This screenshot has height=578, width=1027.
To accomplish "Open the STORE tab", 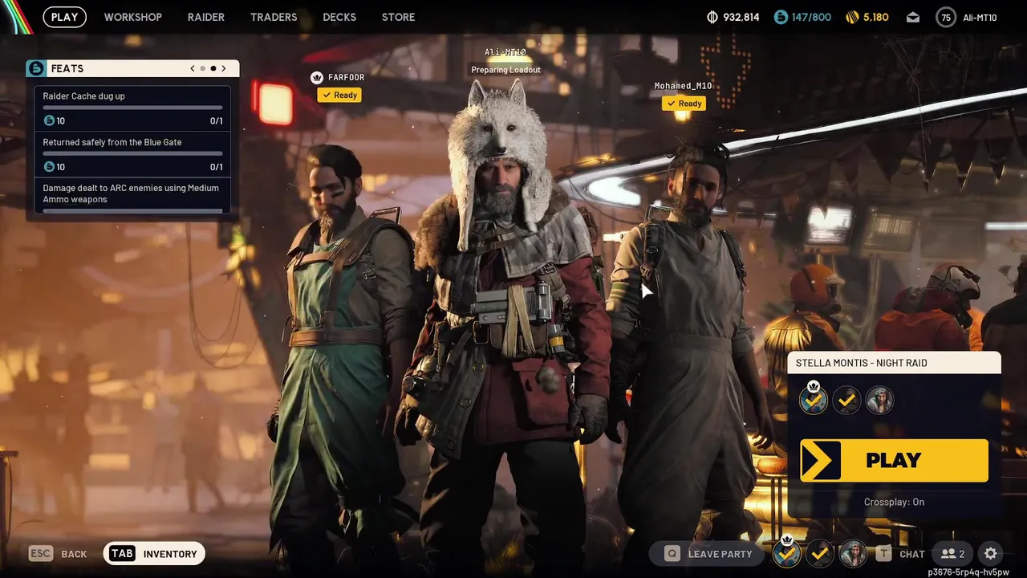I will (399, 17).
